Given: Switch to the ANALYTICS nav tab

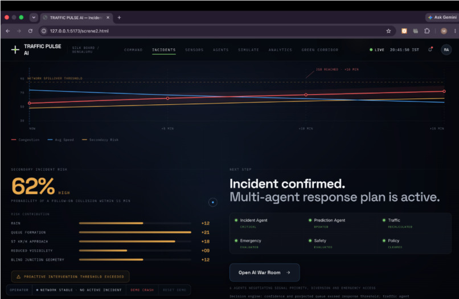Looking at the screenshot, I should coord(280,50).
